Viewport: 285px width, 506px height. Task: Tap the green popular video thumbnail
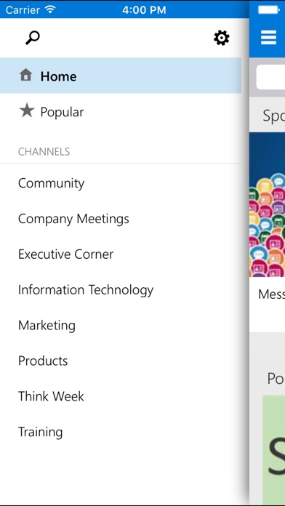coord(273,451)
